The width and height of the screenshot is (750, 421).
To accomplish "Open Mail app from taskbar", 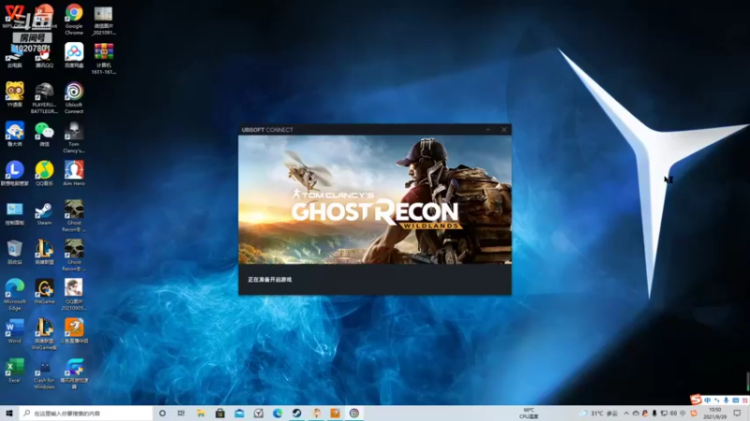I will [x=239, y=413].
